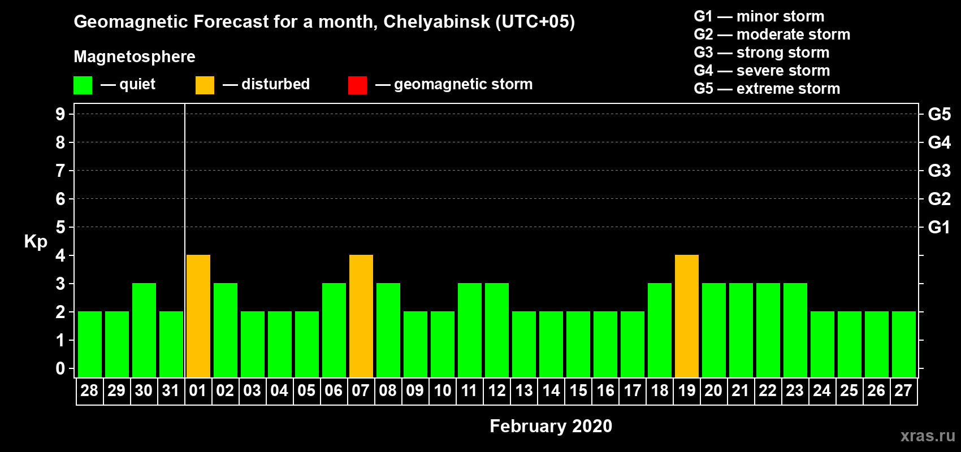Click the 'G2 — moderate storm' legend text

[772, 34]
